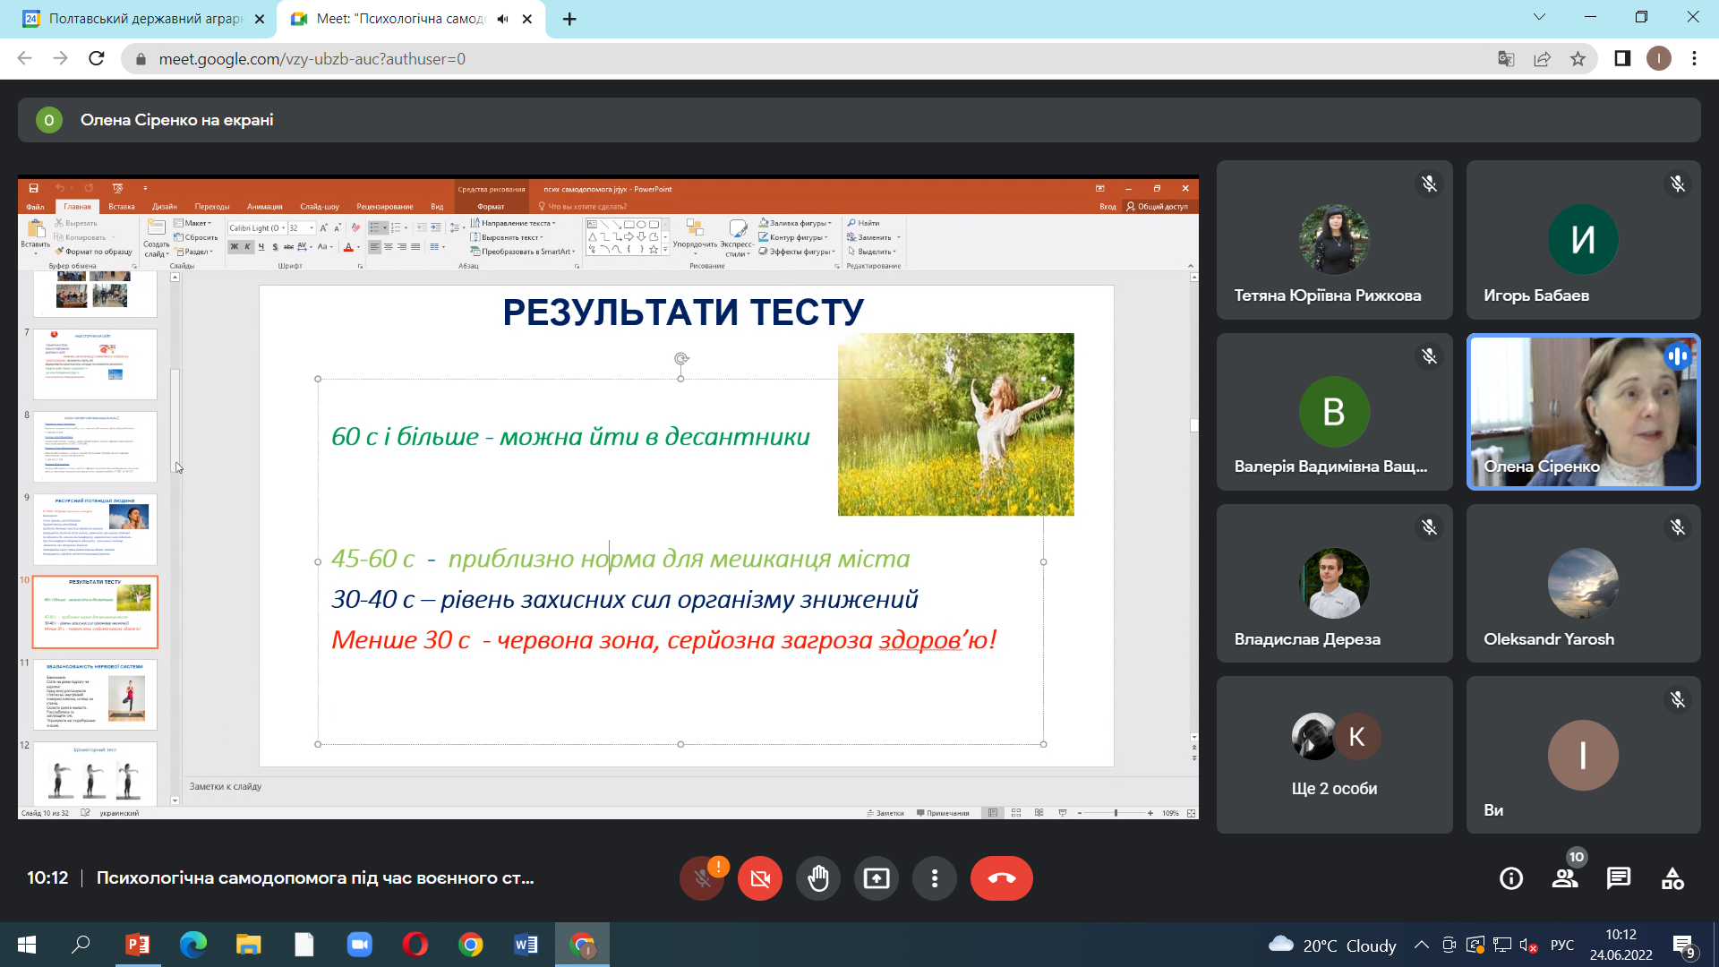Expand font size 32 dropdown

312,227
